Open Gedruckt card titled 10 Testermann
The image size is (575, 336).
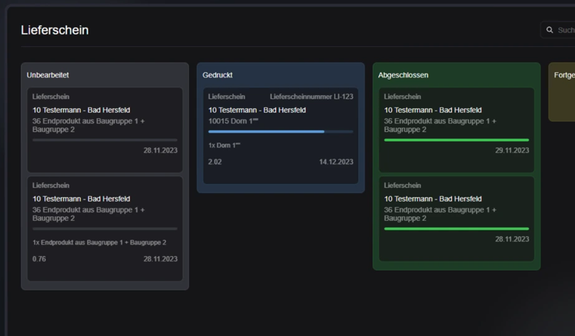click(256, 110)
